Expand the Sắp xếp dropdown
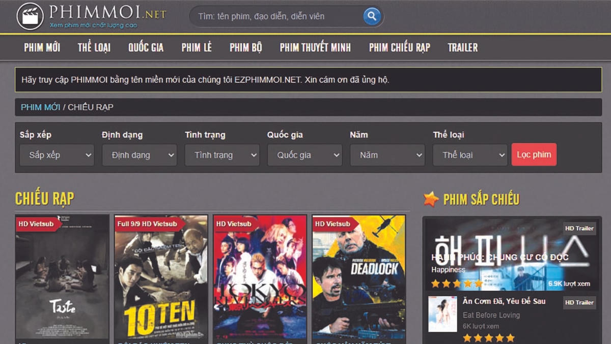This screenshot has height=344, width=611. (57, 155)
